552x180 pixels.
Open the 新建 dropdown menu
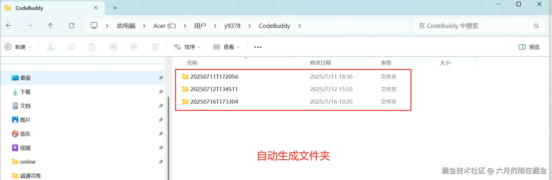pyautogui.click(x=18, y=47)
